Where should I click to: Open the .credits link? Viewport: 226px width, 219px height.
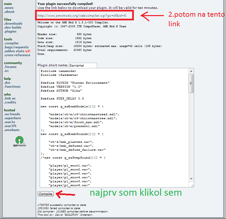pos(10,102)
